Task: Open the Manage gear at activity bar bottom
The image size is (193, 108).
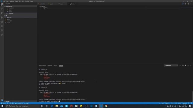Action: point(2,100)
